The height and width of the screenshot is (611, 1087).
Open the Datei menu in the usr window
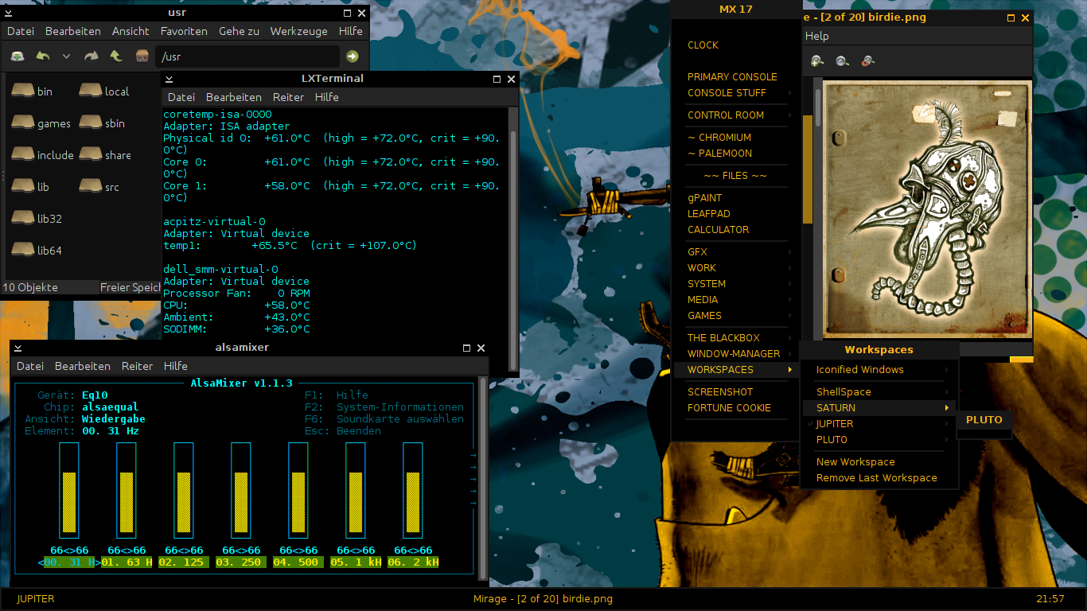coord(21,31)
